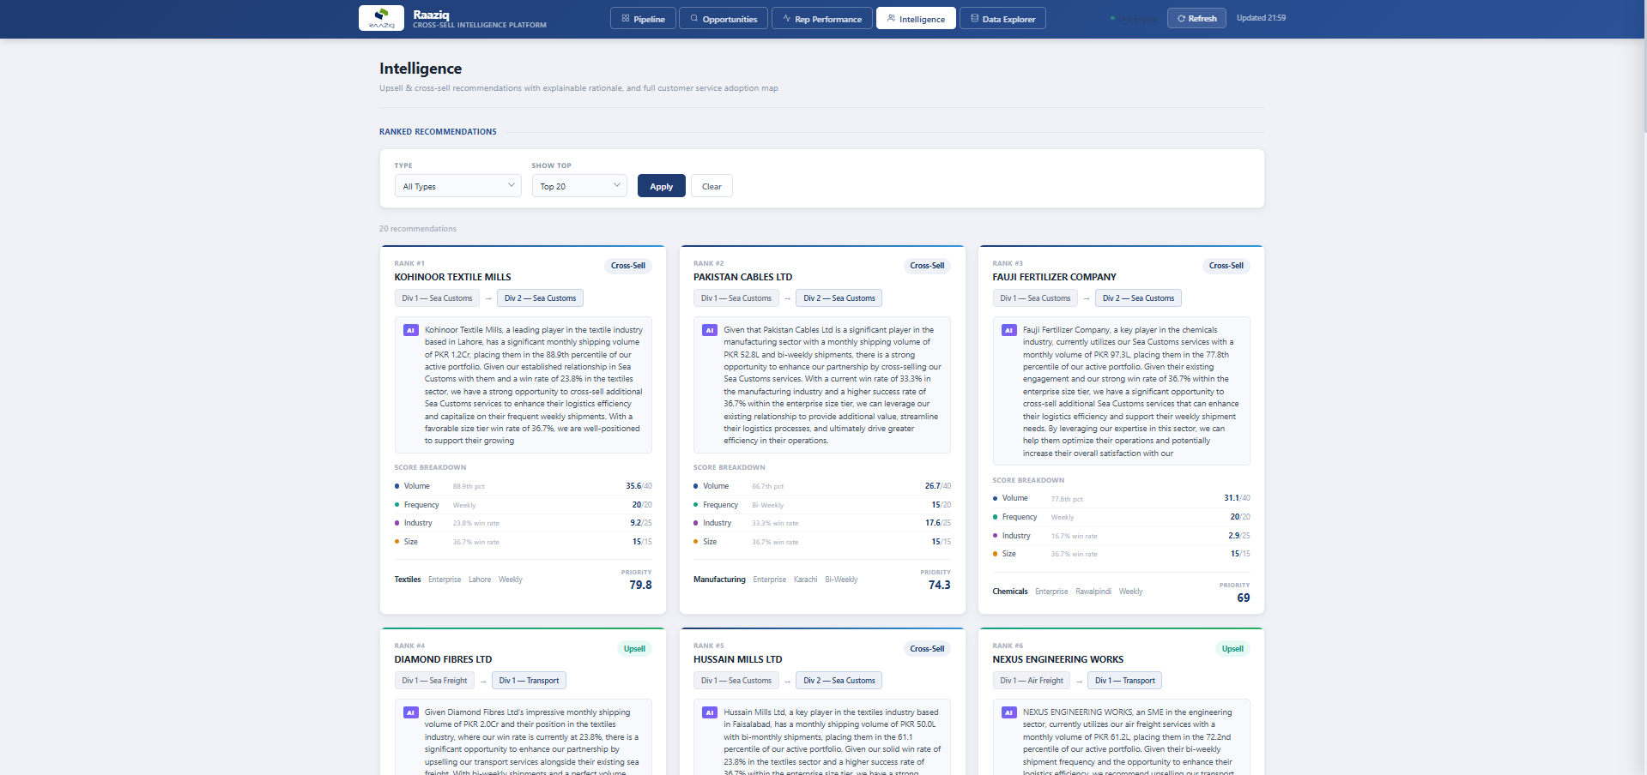Click the AI badge in Hussain Mills Ltd card
The image size is (1647, 775).
pos(709,712)
